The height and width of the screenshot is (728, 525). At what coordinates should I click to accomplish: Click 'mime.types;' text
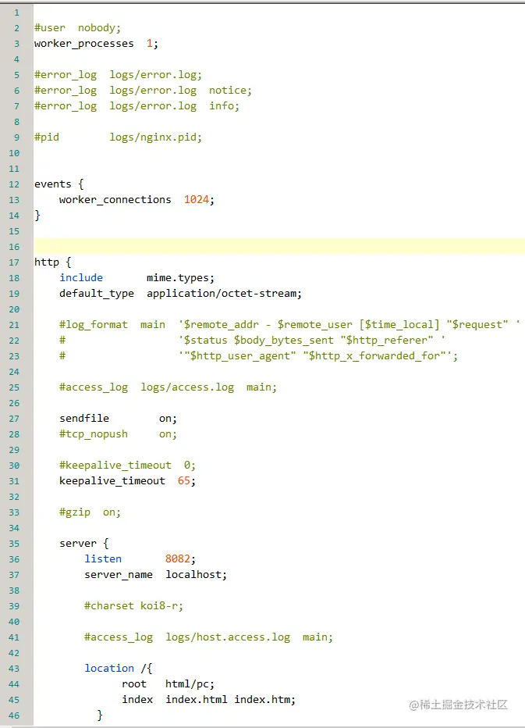tap(180, 278)
